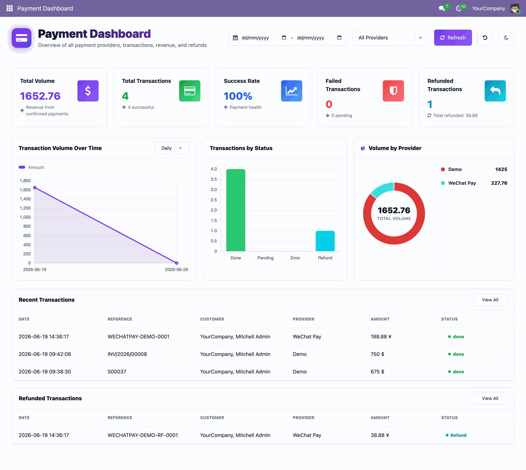The image size is (526, 470).
Task: Click the purple Refresh button
Action: point(453,38)
